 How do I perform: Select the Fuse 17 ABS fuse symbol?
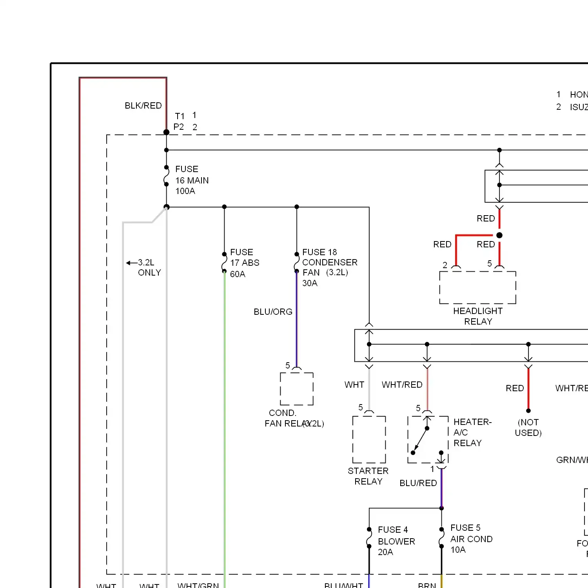(224, 263)
